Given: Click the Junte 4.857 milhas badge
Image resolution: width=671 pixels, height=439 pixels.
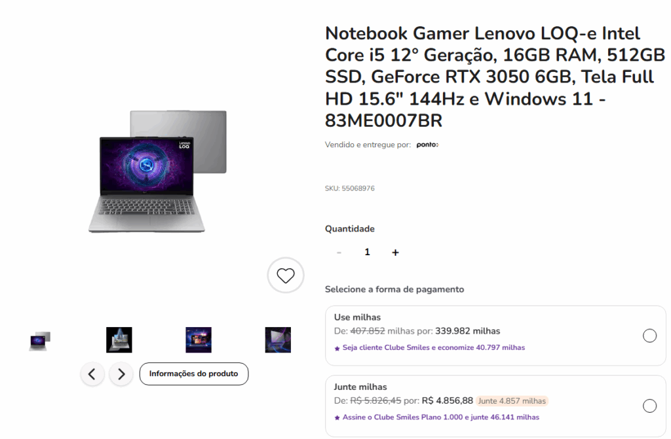Looking at the screenshot, I should [x=512, y=401].
